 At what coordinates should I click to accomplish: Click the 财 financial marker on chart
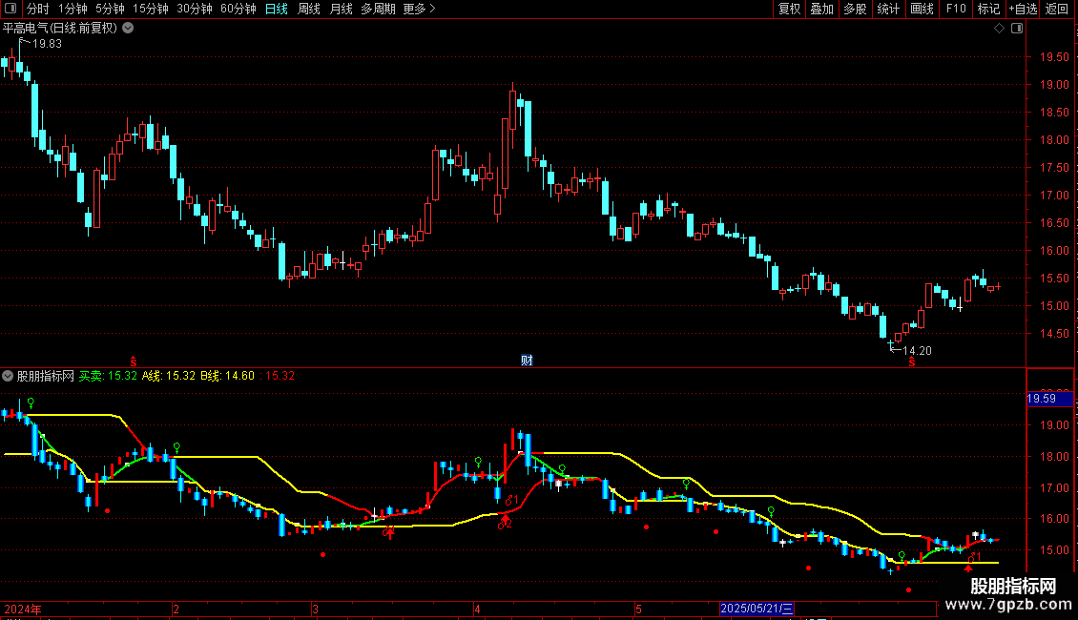[x=527, y=361]
